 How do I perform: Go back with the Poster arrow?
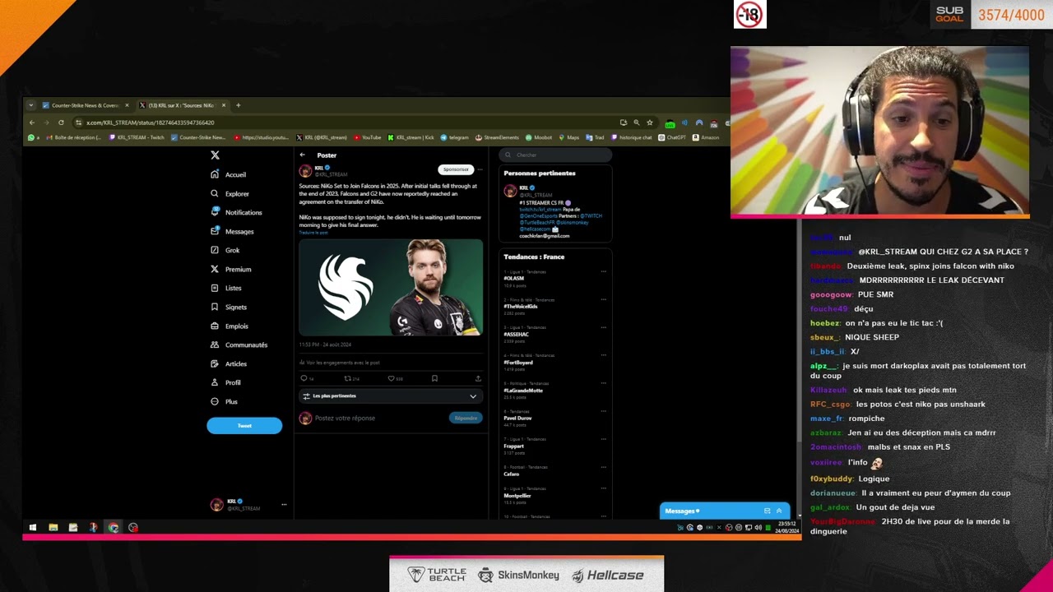point(302,155)
